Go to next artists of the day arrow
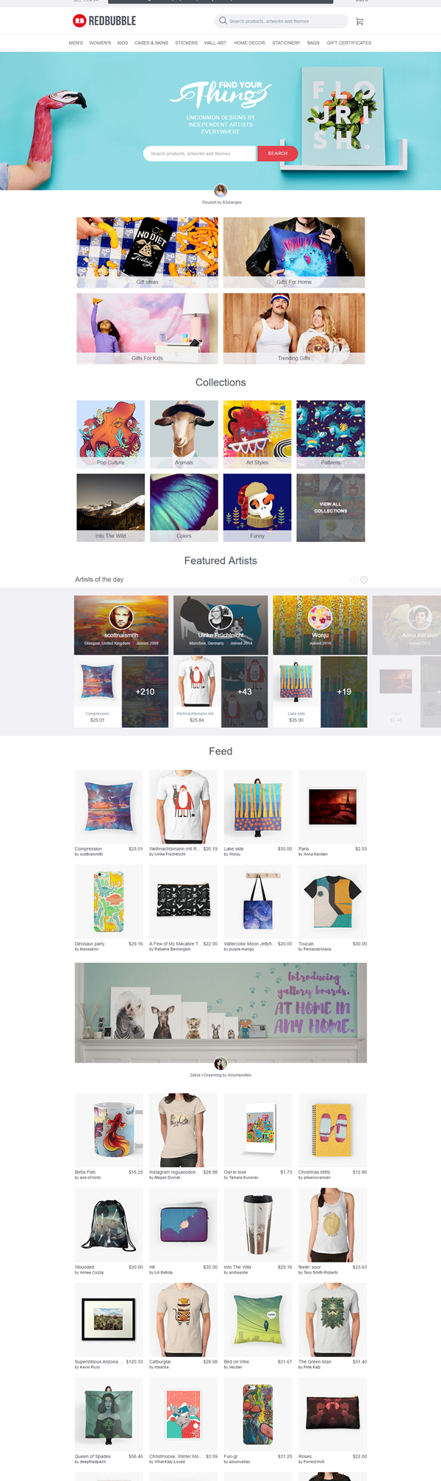Image resolution: width=441 pixels, height=1481 pixels. [364, 579]
